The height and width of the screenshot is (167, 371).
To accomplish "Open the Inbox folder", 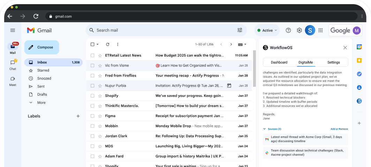I will click(x=53, y=62).
